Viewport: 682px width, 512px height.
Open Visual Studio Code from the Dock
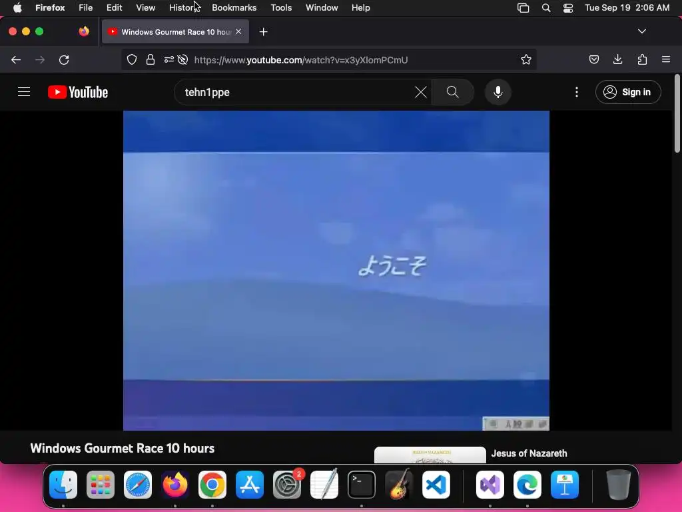tap(436, 485)
